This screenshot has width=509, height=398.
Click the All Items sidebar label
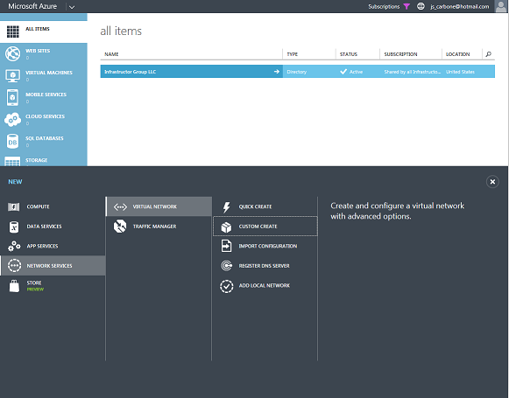tap(38, 29)
